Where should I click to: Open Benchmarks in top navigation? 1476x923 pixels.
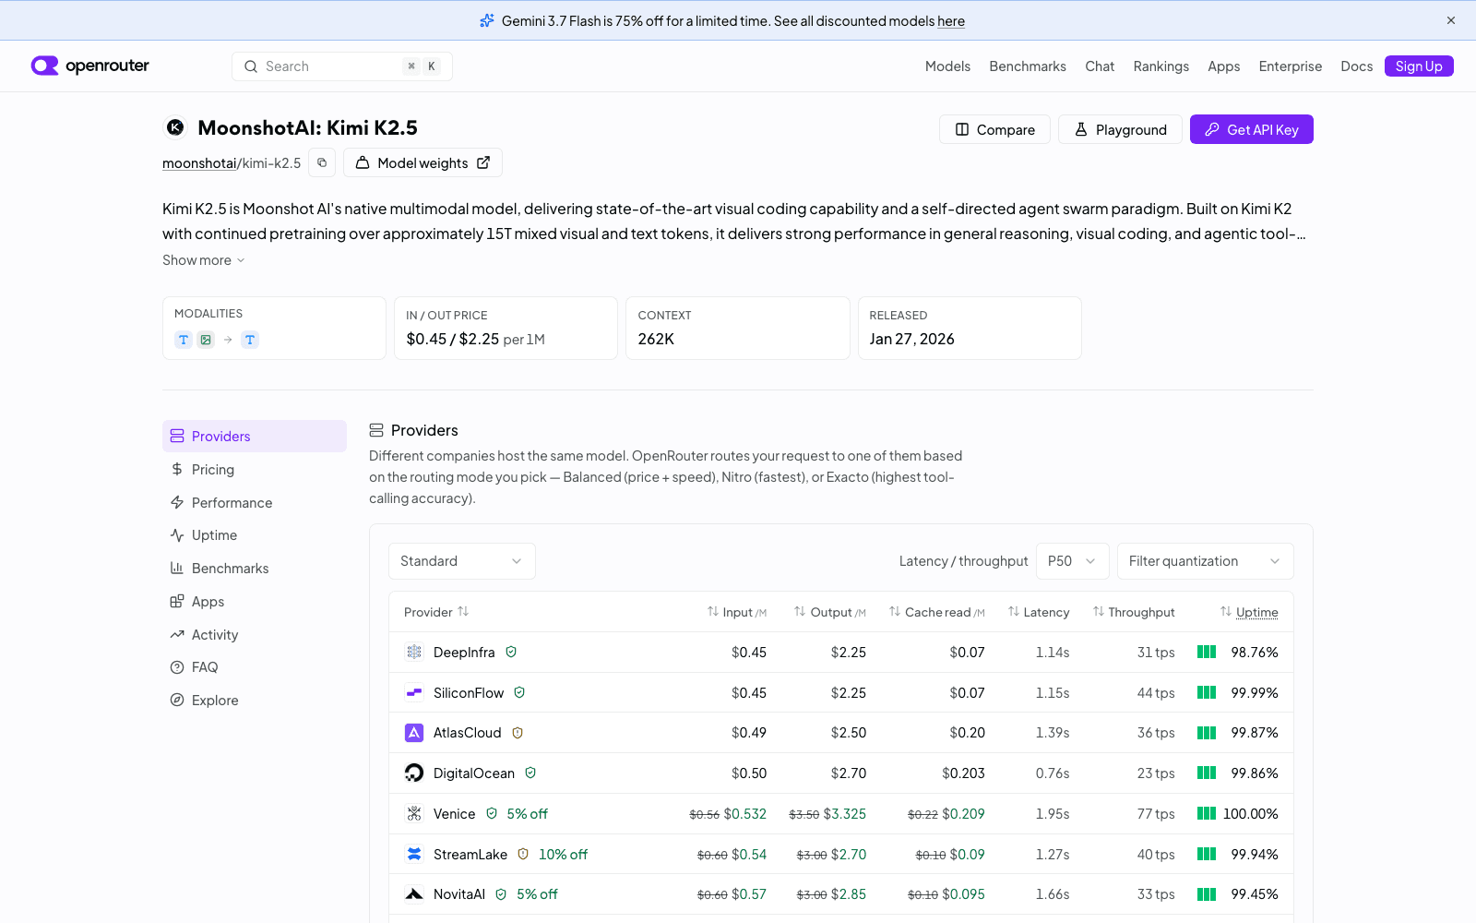tap(1028, 66)
